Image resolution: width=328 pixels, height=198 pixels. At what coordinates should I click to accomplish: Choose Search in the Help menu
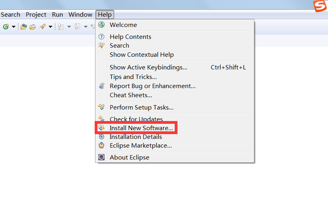pos(175,46)
